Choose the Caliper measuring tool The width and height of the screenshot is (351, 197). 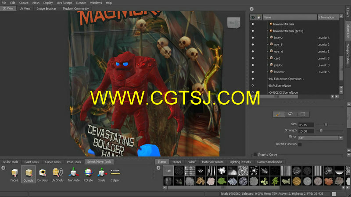(115, 175)
